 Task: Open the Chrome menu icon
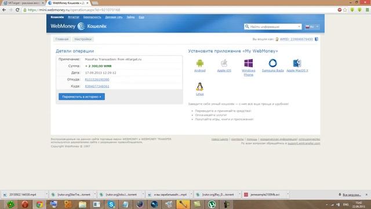[367, 10]
